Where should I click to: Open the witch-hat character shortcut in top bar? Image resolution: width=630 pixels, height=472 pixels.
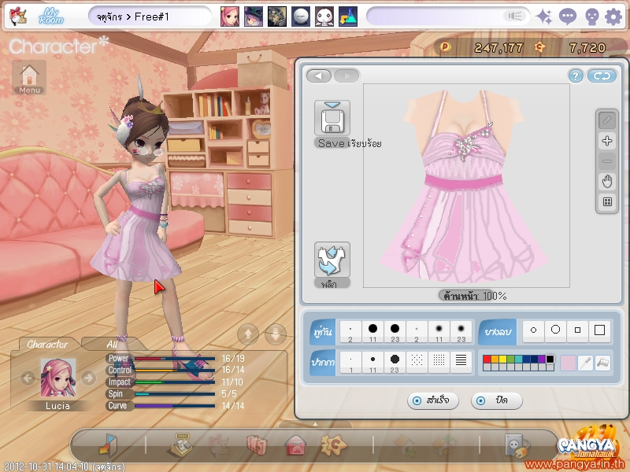(254, 17)
